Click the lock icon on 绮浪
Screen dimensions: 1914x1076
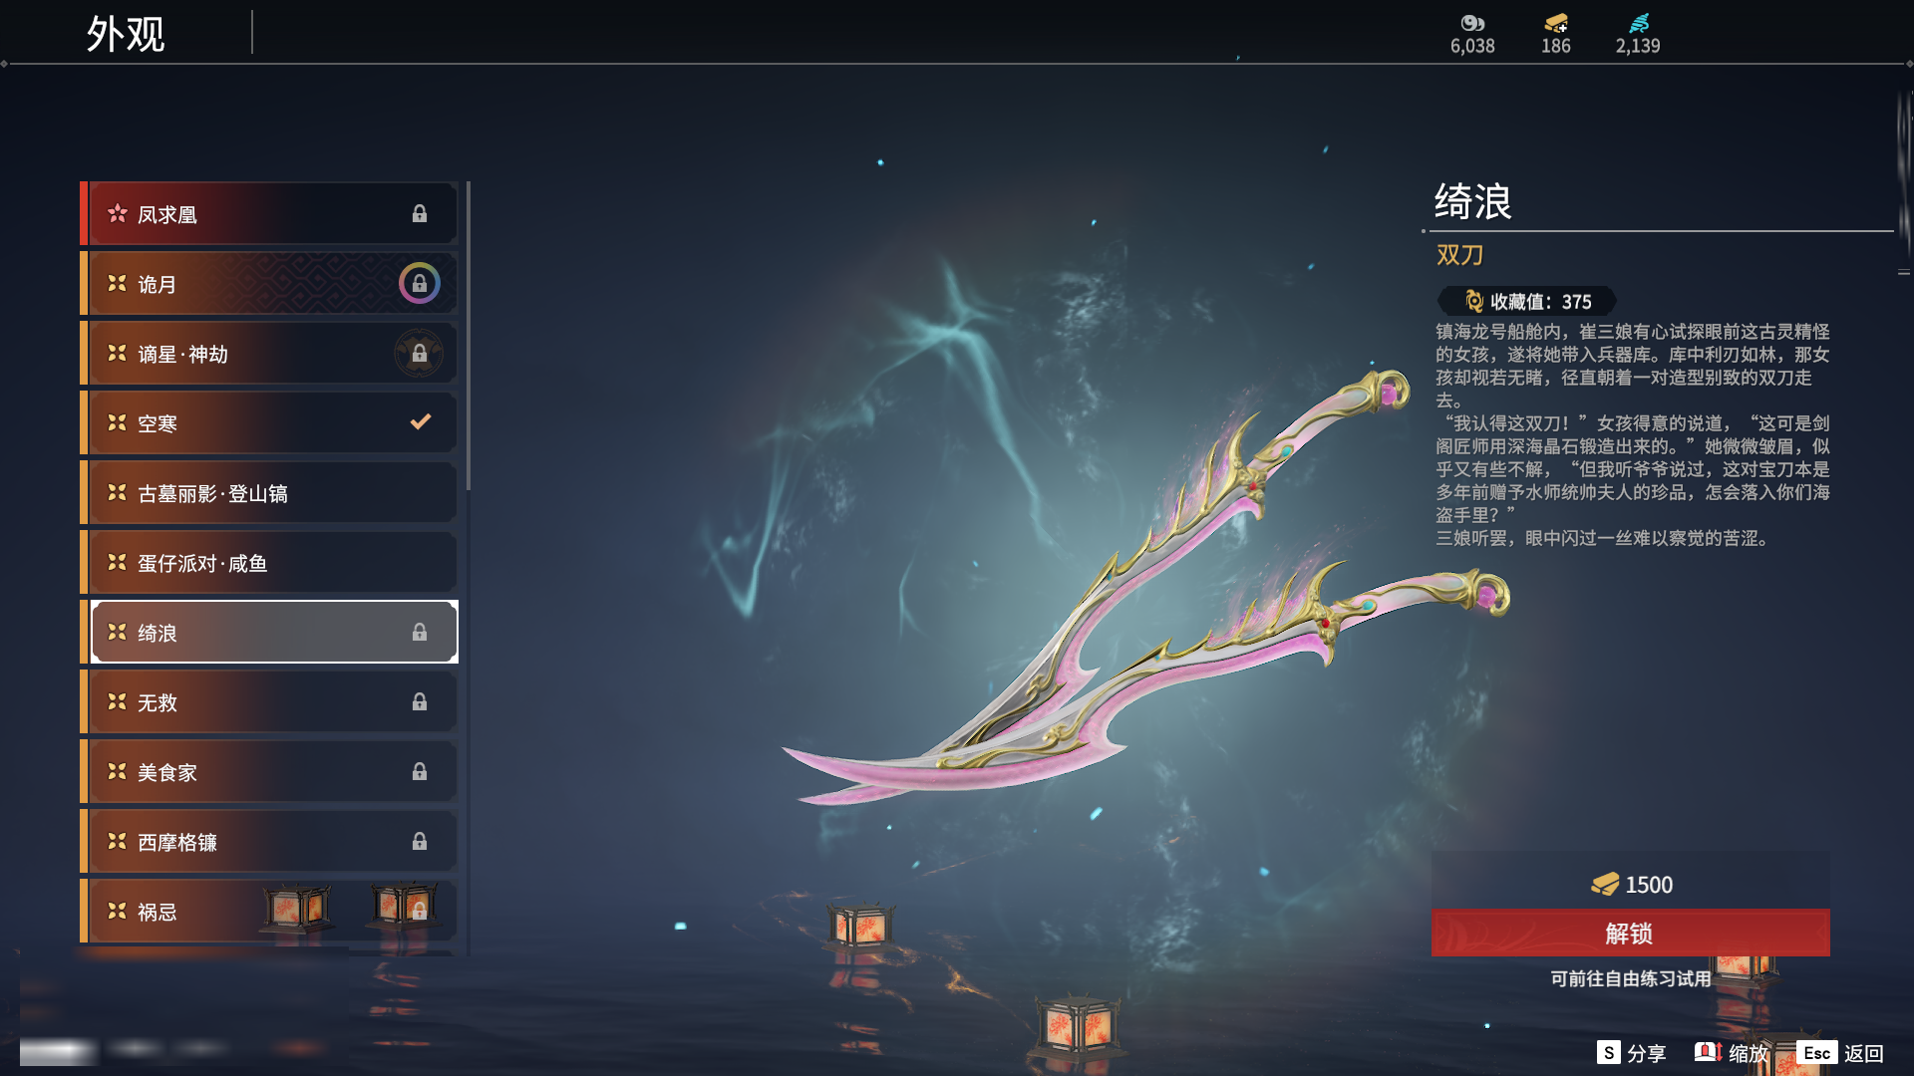click(420, 633)
